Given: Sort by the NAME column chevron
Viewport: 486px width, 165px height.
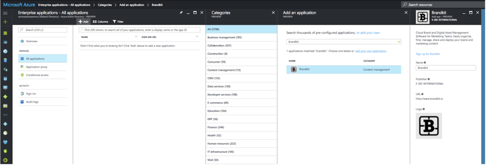Looking at the screenshot, I should point(136,37).
